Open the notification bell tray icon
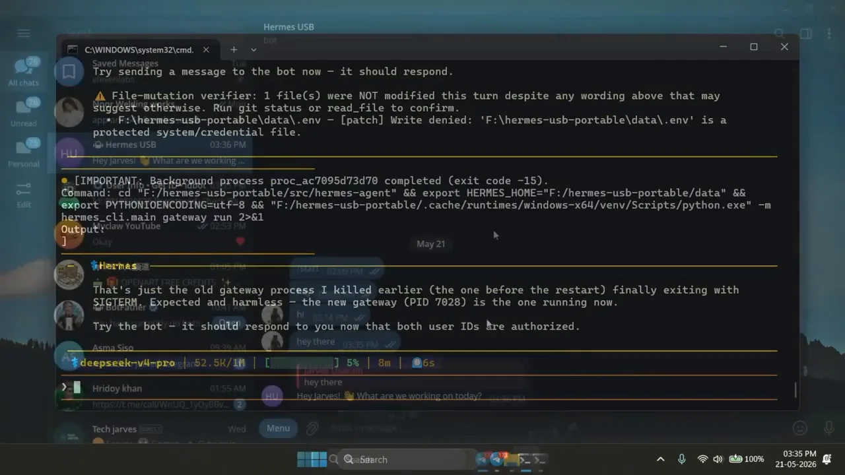 (x=827, y=459)
